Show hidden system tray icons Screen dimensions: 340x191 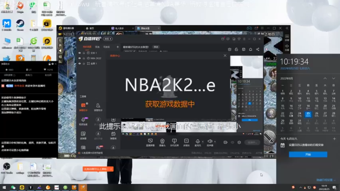[x=300, y=188]
